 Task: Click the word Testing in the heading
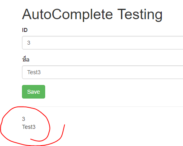pyautogui.click(x=140, y=14)
